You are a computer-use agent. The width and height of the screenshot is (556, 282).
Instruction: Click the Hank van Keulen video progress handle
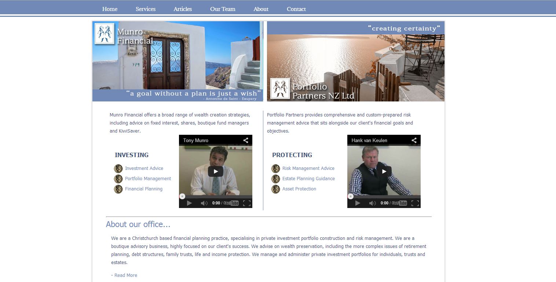(351, 196)
